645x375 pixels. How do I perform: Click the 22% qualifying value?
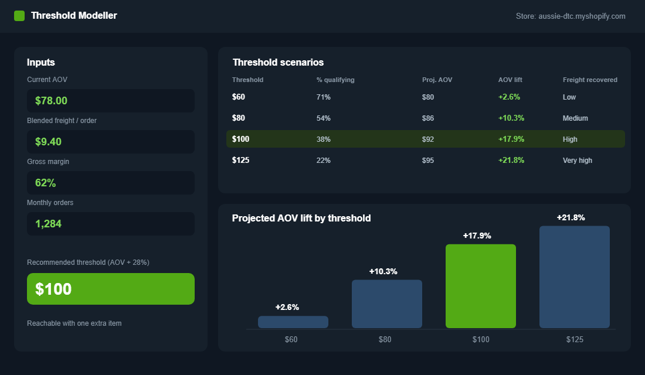323,161
